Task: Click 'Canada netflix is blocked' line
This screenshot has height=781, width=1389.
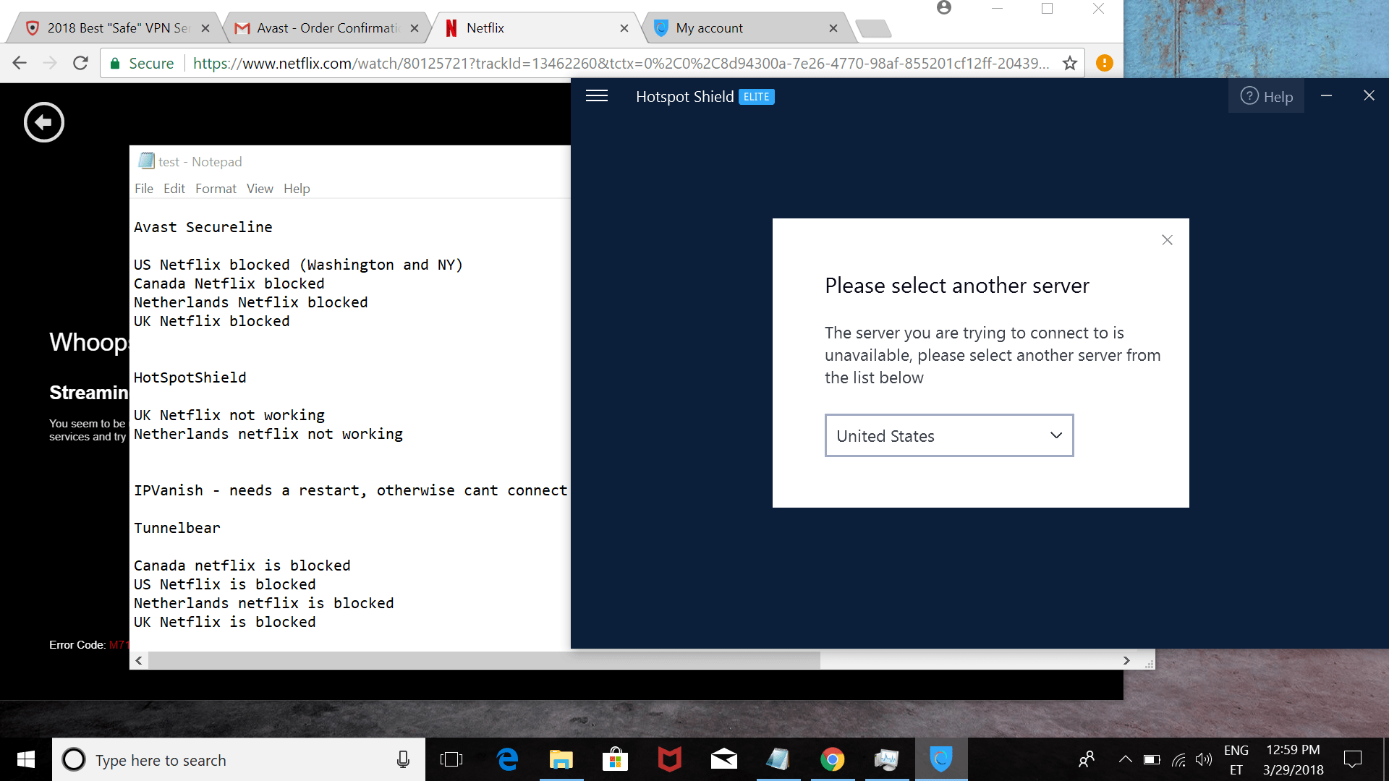Action: point(242,566)
